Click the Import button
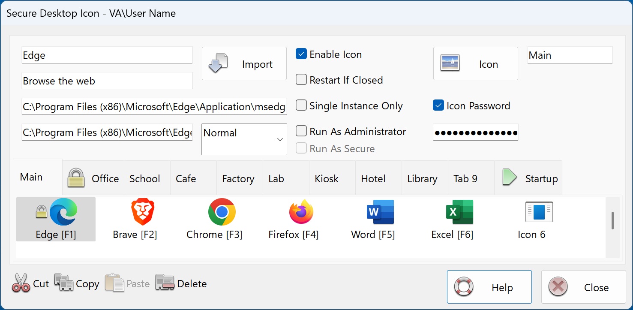The height and width of the screenshot is (310, 633). point(244,63)
